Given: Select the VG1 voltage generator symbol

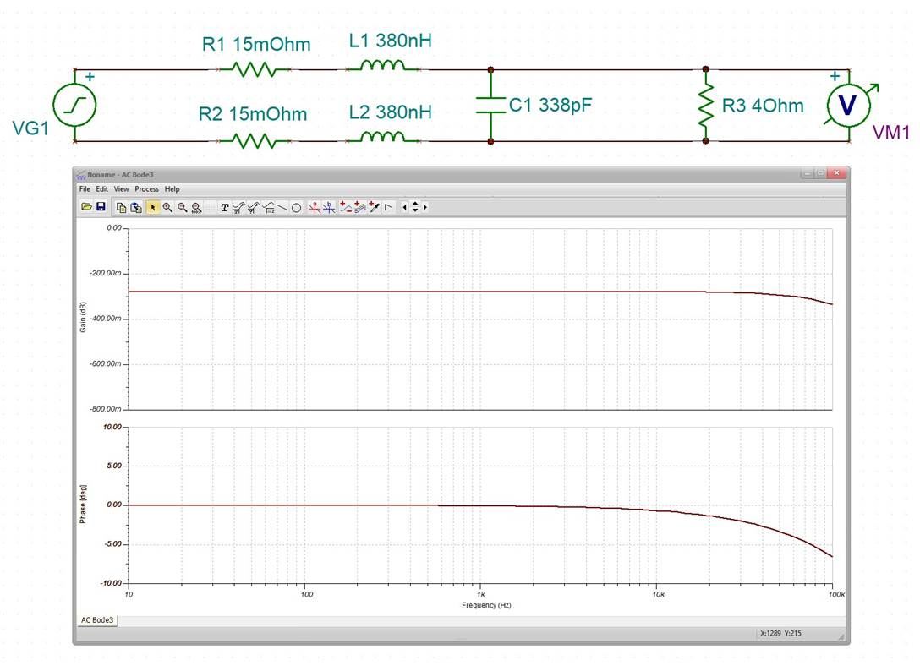Looking at the screenshot, I should tap(74, 106).
